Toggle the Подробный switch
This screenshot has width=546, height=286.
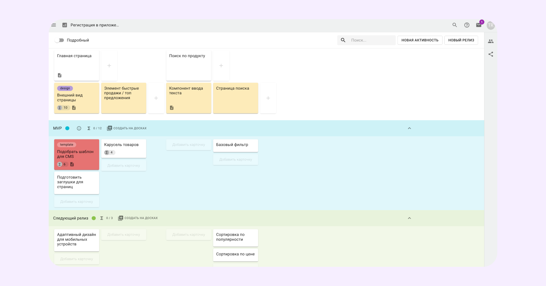(x=59, y=40)
